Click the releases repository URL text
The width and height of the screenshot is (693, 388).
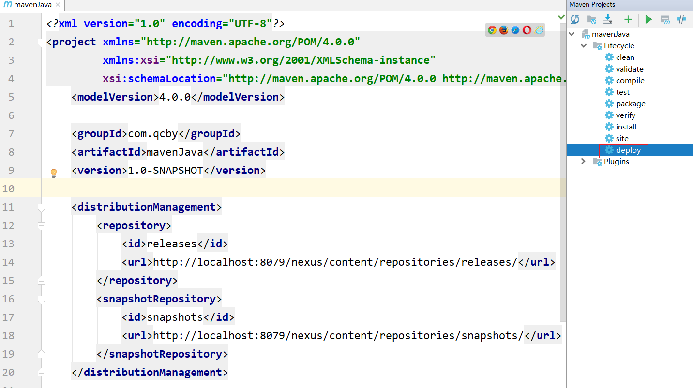(x=335, y=262)
